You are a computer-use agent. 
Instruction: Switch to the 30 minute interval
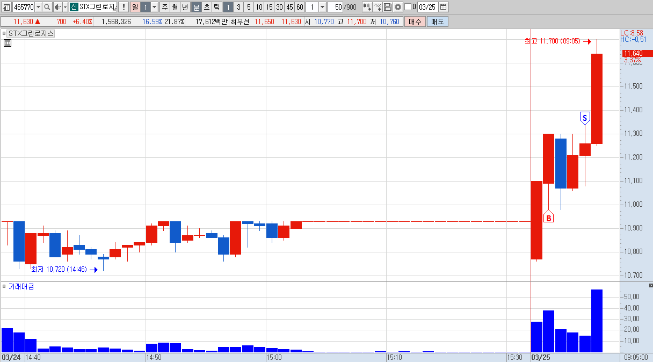[279, 7]
